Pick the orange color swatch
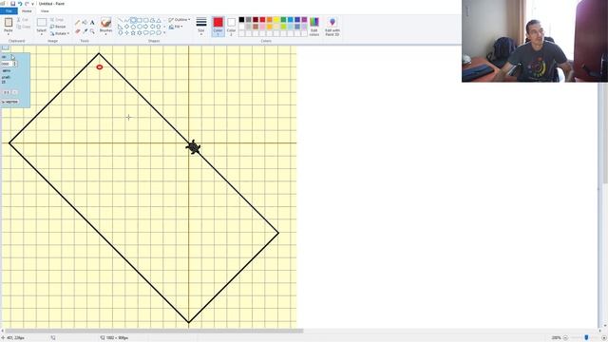The width and height of the screenshot is (608, 342). pyautogui.click(x=270, y=19)
